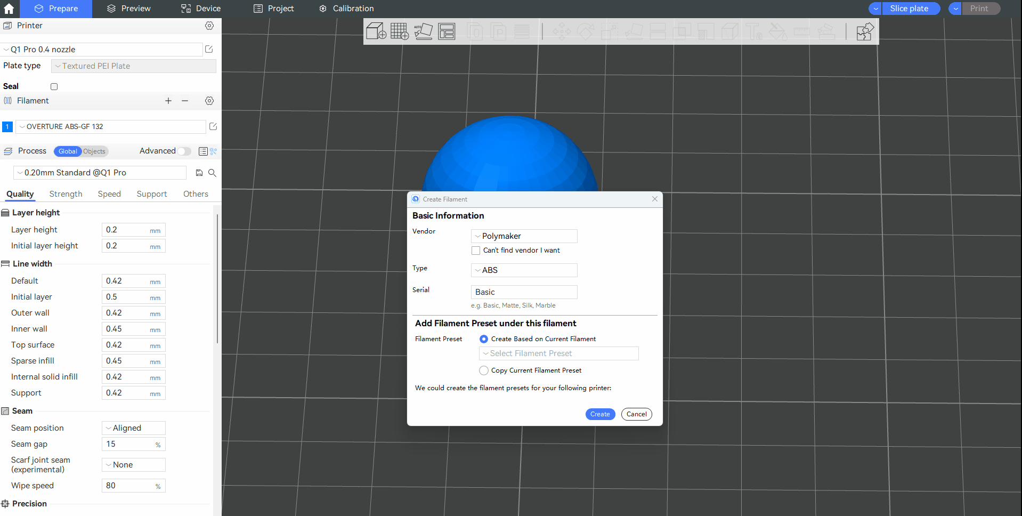
Task: Click the Arrange all objects icon
Action: click(x=447, y=31)
